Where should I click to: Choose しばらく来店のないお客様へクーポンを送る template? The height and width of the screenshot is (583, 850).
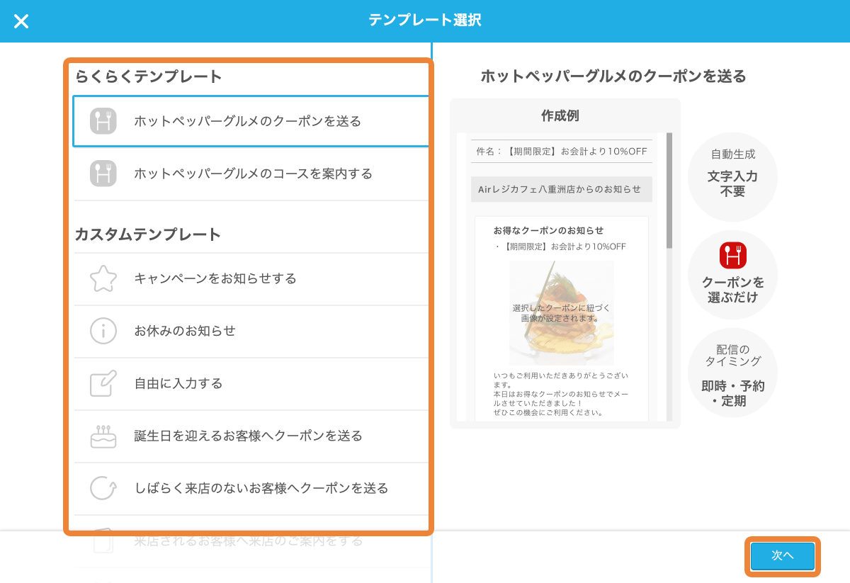251,488
